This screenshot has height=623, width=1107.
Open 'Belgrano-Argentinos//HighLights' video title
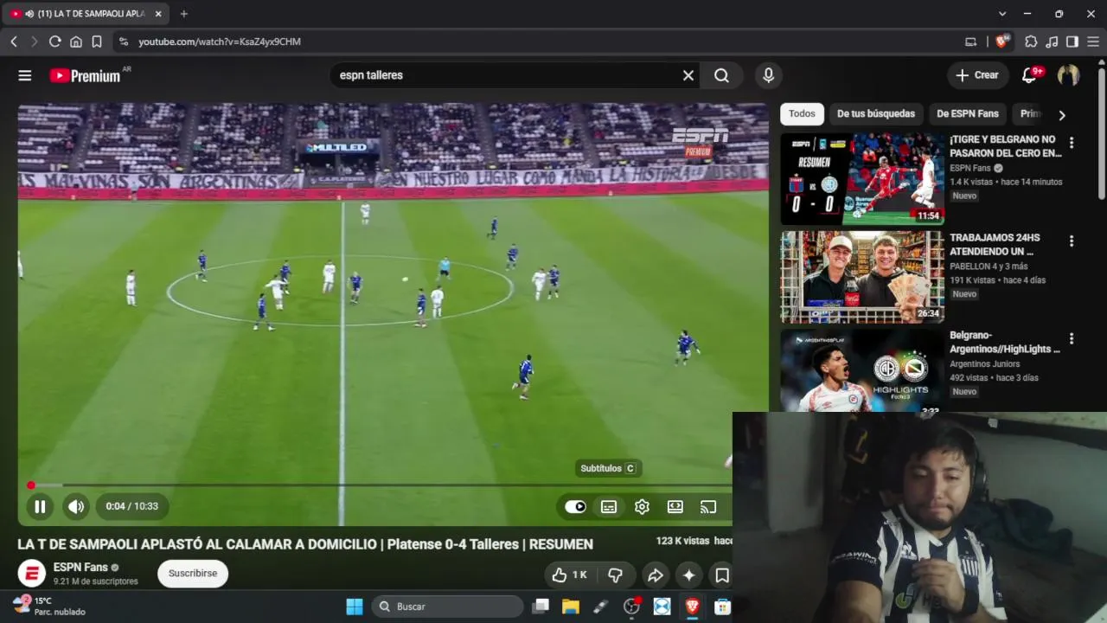tap(1005, 342)
